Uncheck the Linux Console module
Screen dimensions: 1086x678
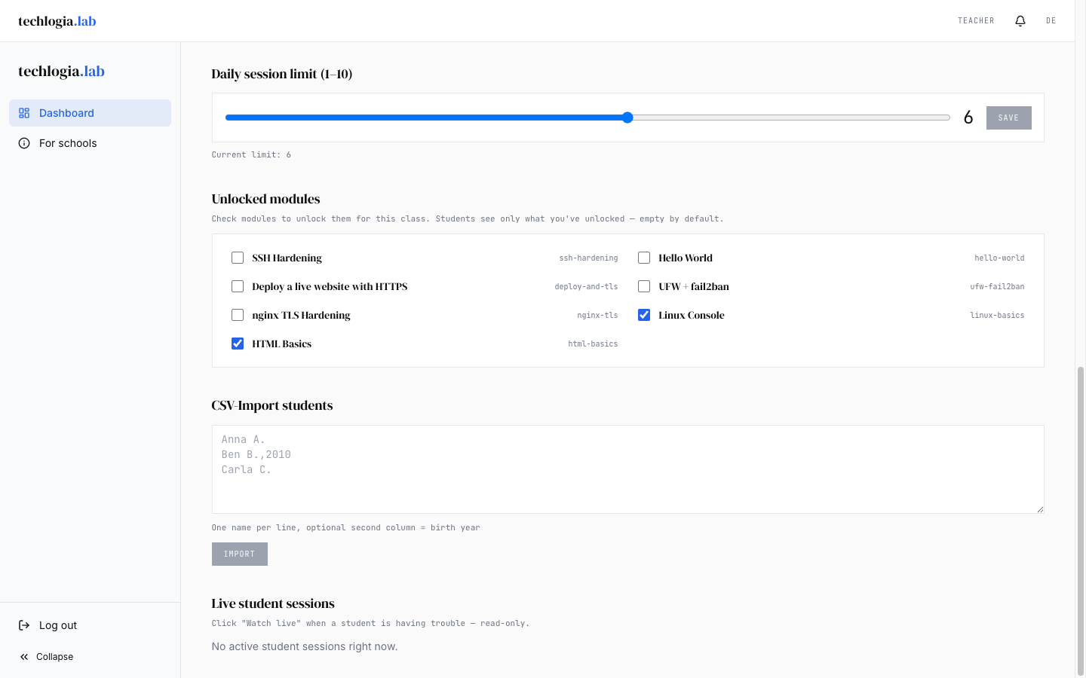[x=644, y=315]
